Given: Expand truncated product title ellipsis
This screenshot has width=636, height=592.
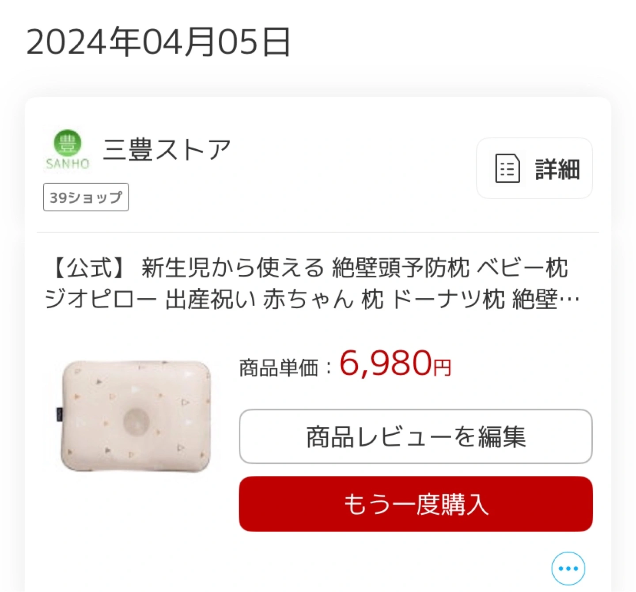Looking at the screenshot, I should [x=570, y=300].
